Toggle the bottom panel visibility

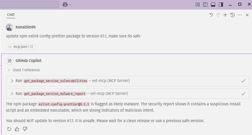(x=213, y=4)
